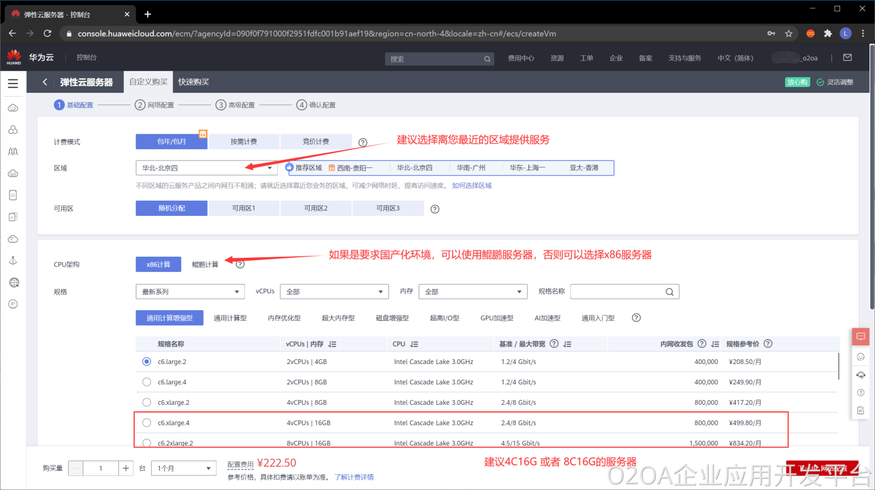Open the mail messages icon in header
Screen dimensions: 875x490
pos(848,58)
